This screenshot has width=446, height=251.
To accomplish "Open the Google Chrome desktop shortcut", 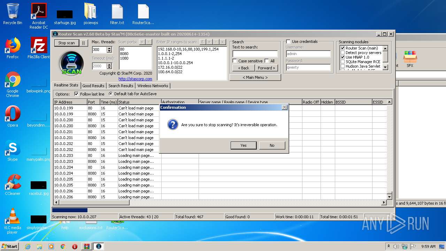I will click(x=13, y=84).
